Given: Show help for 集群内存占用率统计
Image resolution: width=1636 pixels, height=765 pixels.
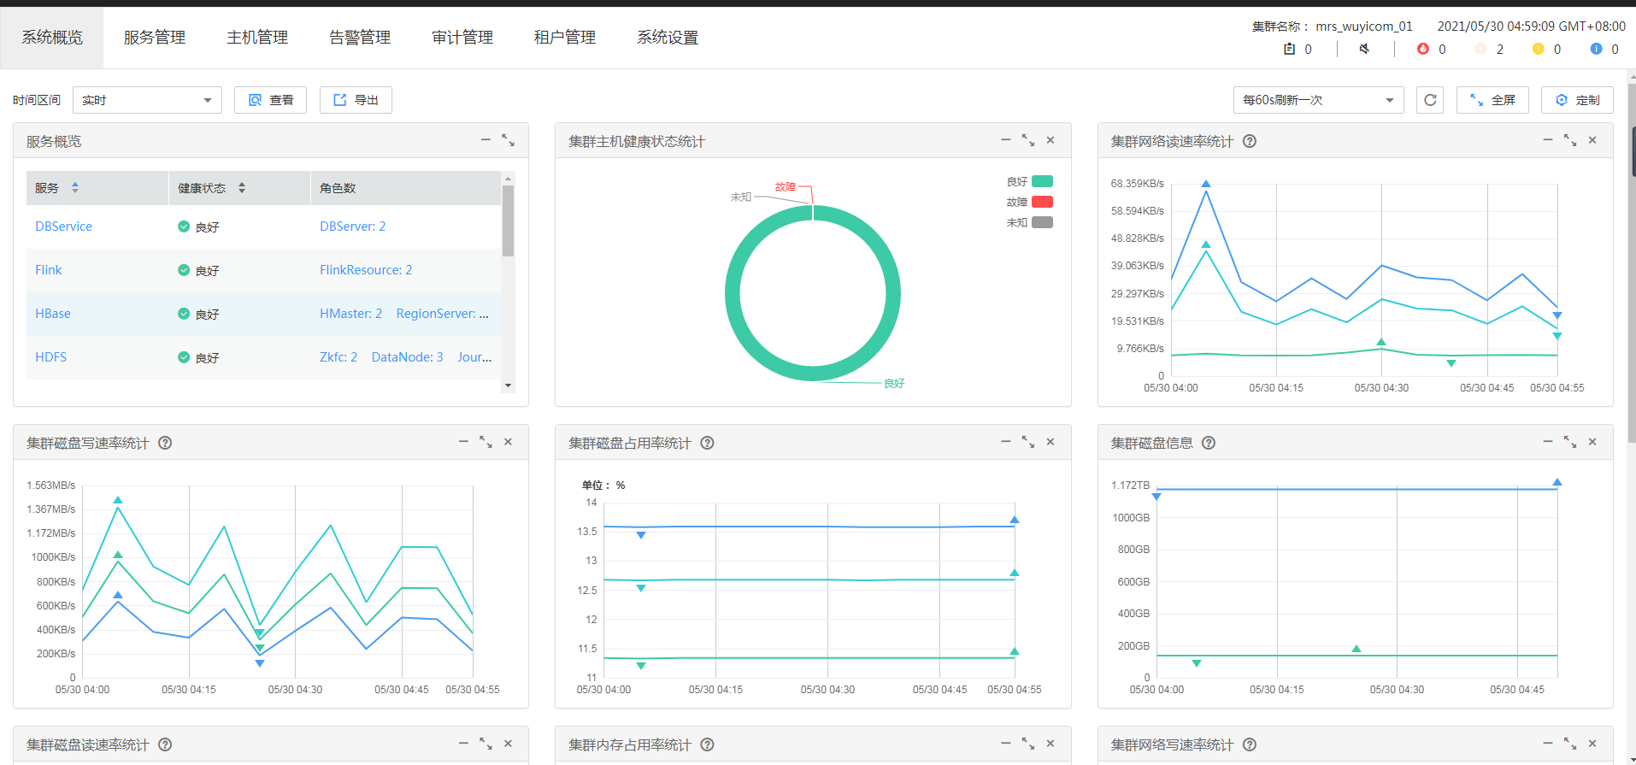Looking at the screenshot, I should [708, 744].
